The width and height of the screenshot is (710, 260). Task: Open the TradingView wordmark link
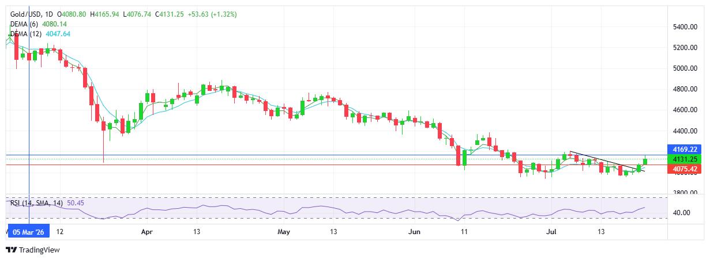(x=39, y=250)
